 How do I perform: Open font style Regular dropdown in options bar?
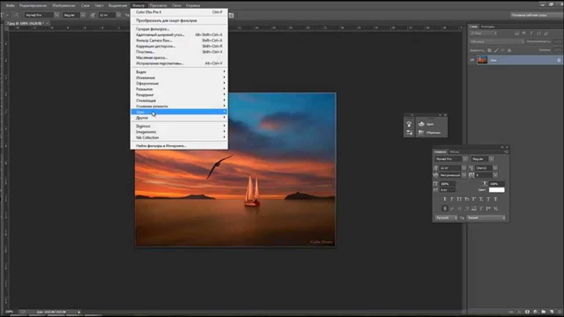[x=83, y=15]
